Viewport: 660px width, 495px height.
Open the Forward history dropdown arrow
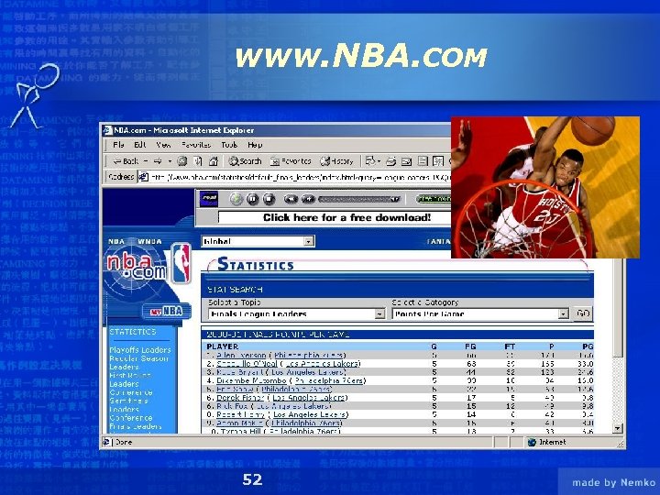170,160
